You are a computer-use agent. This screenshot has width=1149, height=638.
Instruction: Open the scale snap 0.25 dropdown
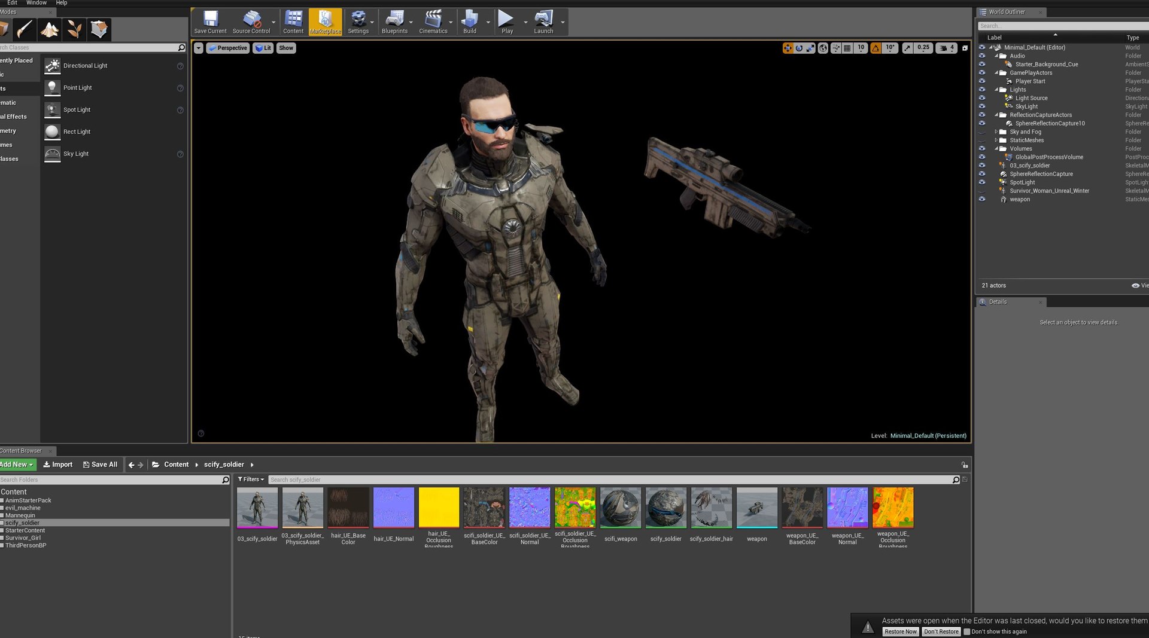pyautogui.click(x=923, y=48)
